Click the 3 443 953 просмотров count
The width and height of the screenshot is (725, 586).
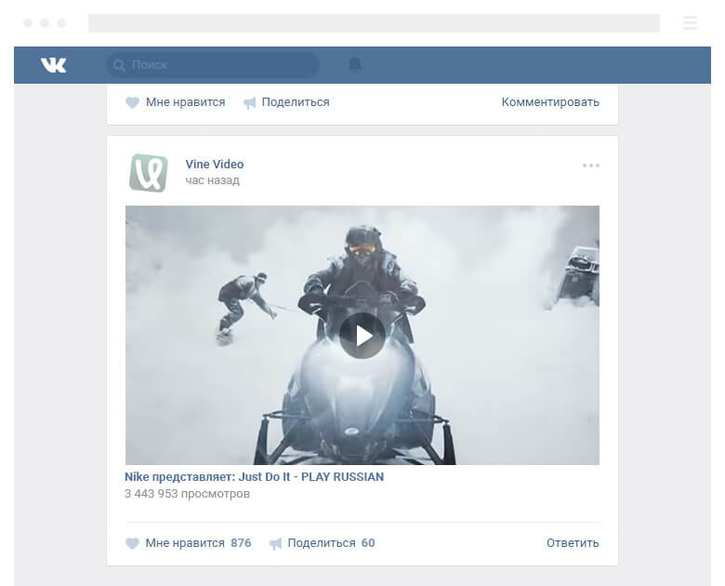point(187,494)
